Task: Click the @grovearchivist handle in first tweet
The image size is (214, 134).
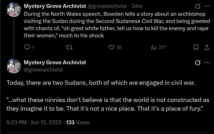Action: [x=107, y=6]
